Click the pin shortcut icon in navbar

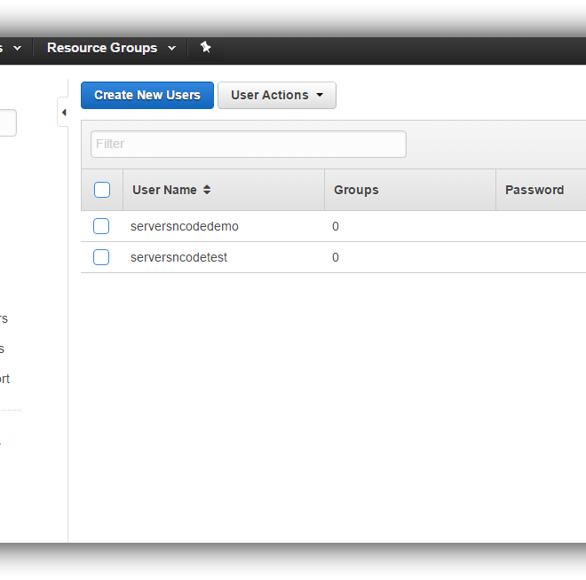(205, 47)
